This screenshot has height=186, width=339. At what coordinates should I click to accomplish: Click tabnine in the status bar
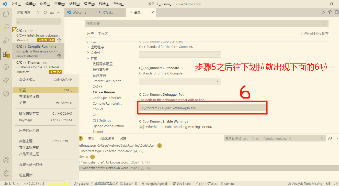[x=228, y=183]
